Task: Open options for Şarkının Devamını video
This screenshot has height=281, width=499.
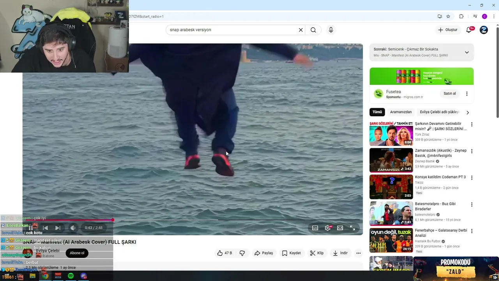Action: coord(472,124)
